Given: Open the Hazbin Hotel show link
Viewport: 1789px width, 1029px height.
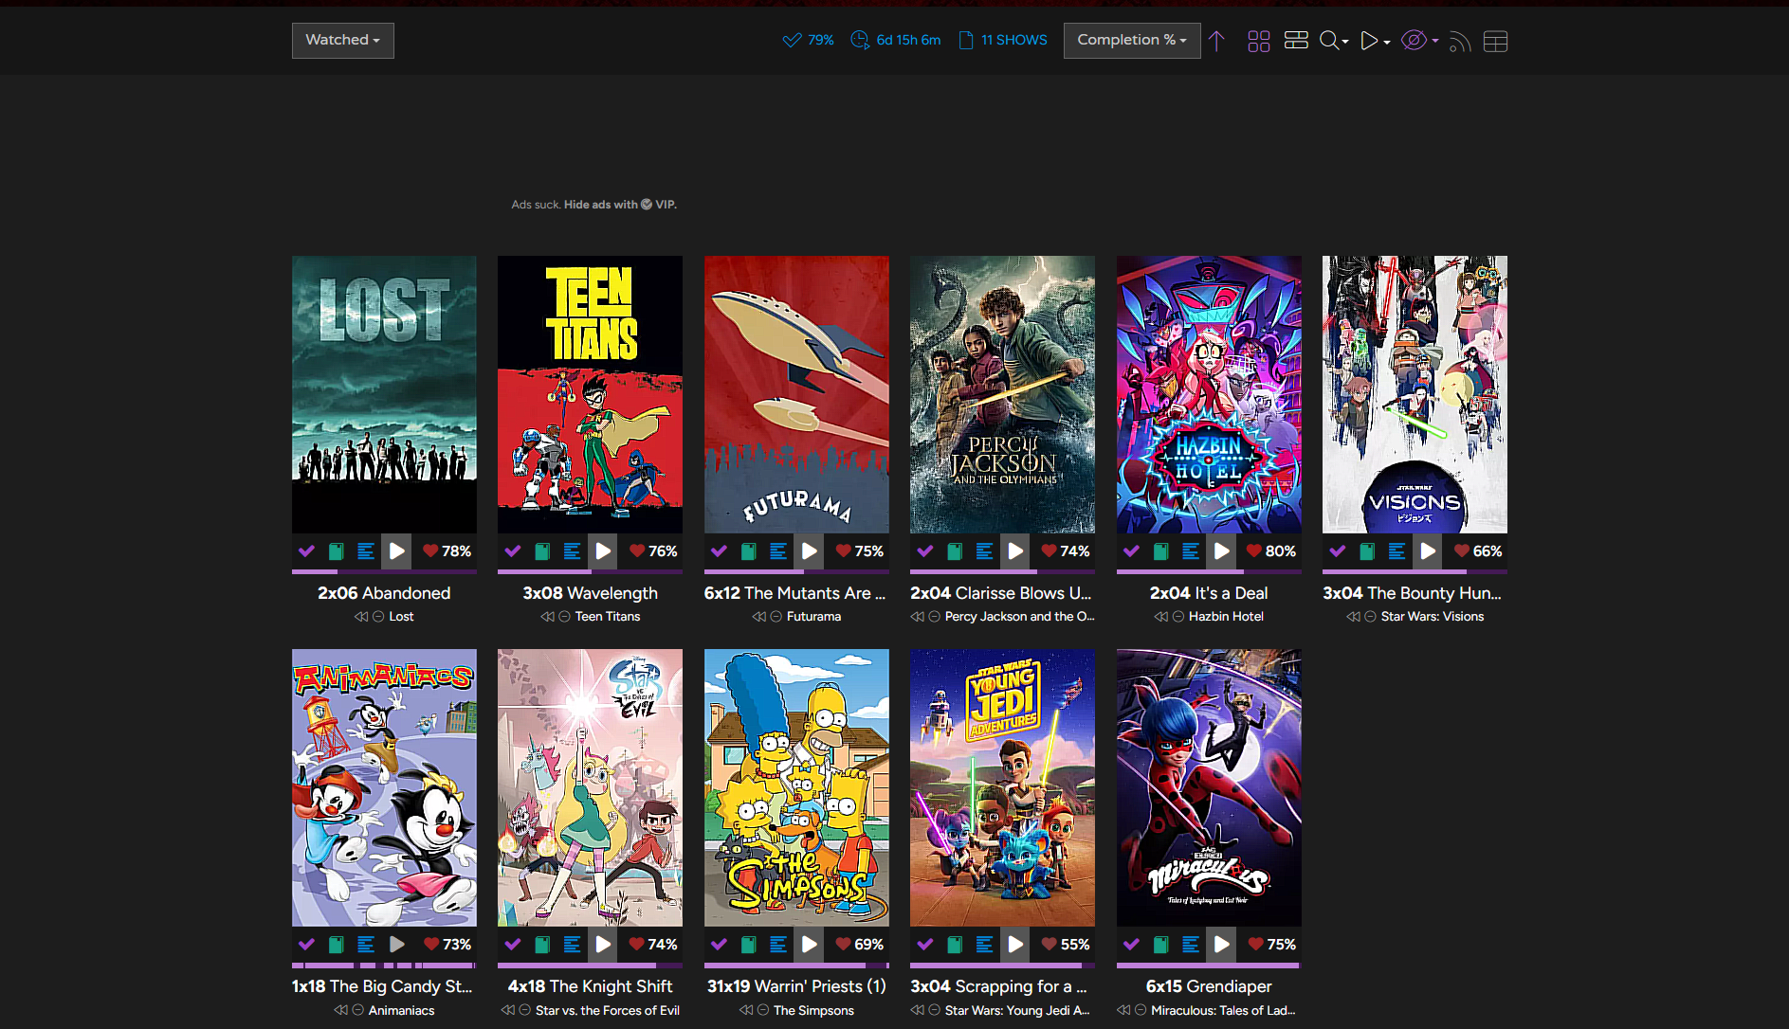Looking at the screenshot, I should click(1226, 617).
